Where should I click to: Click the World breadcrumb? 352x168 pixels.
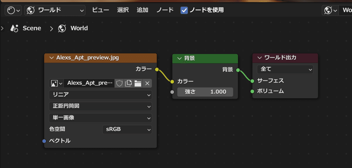tap(79, 28)
